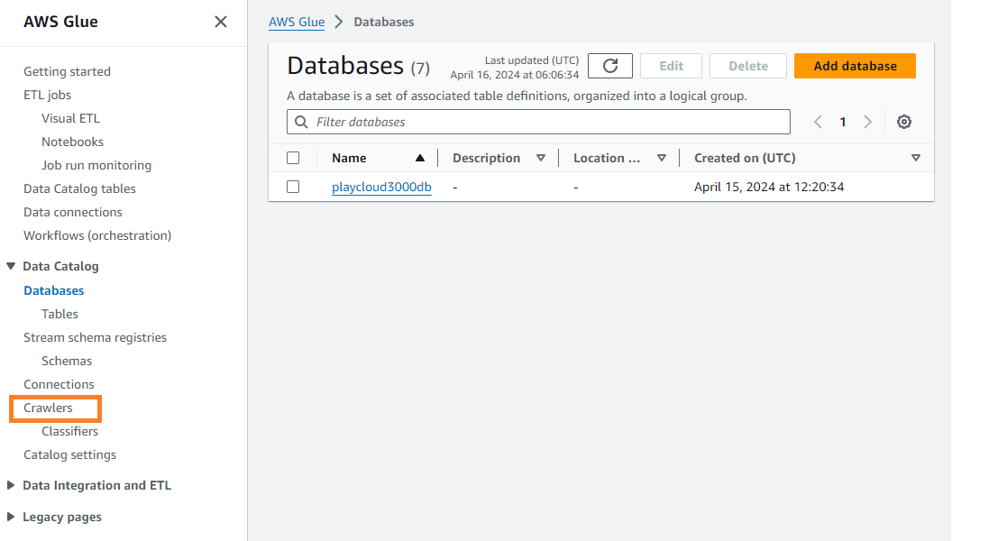Select all databases checkbox
This screenshot has height=541, width=998.
point(293,158)
